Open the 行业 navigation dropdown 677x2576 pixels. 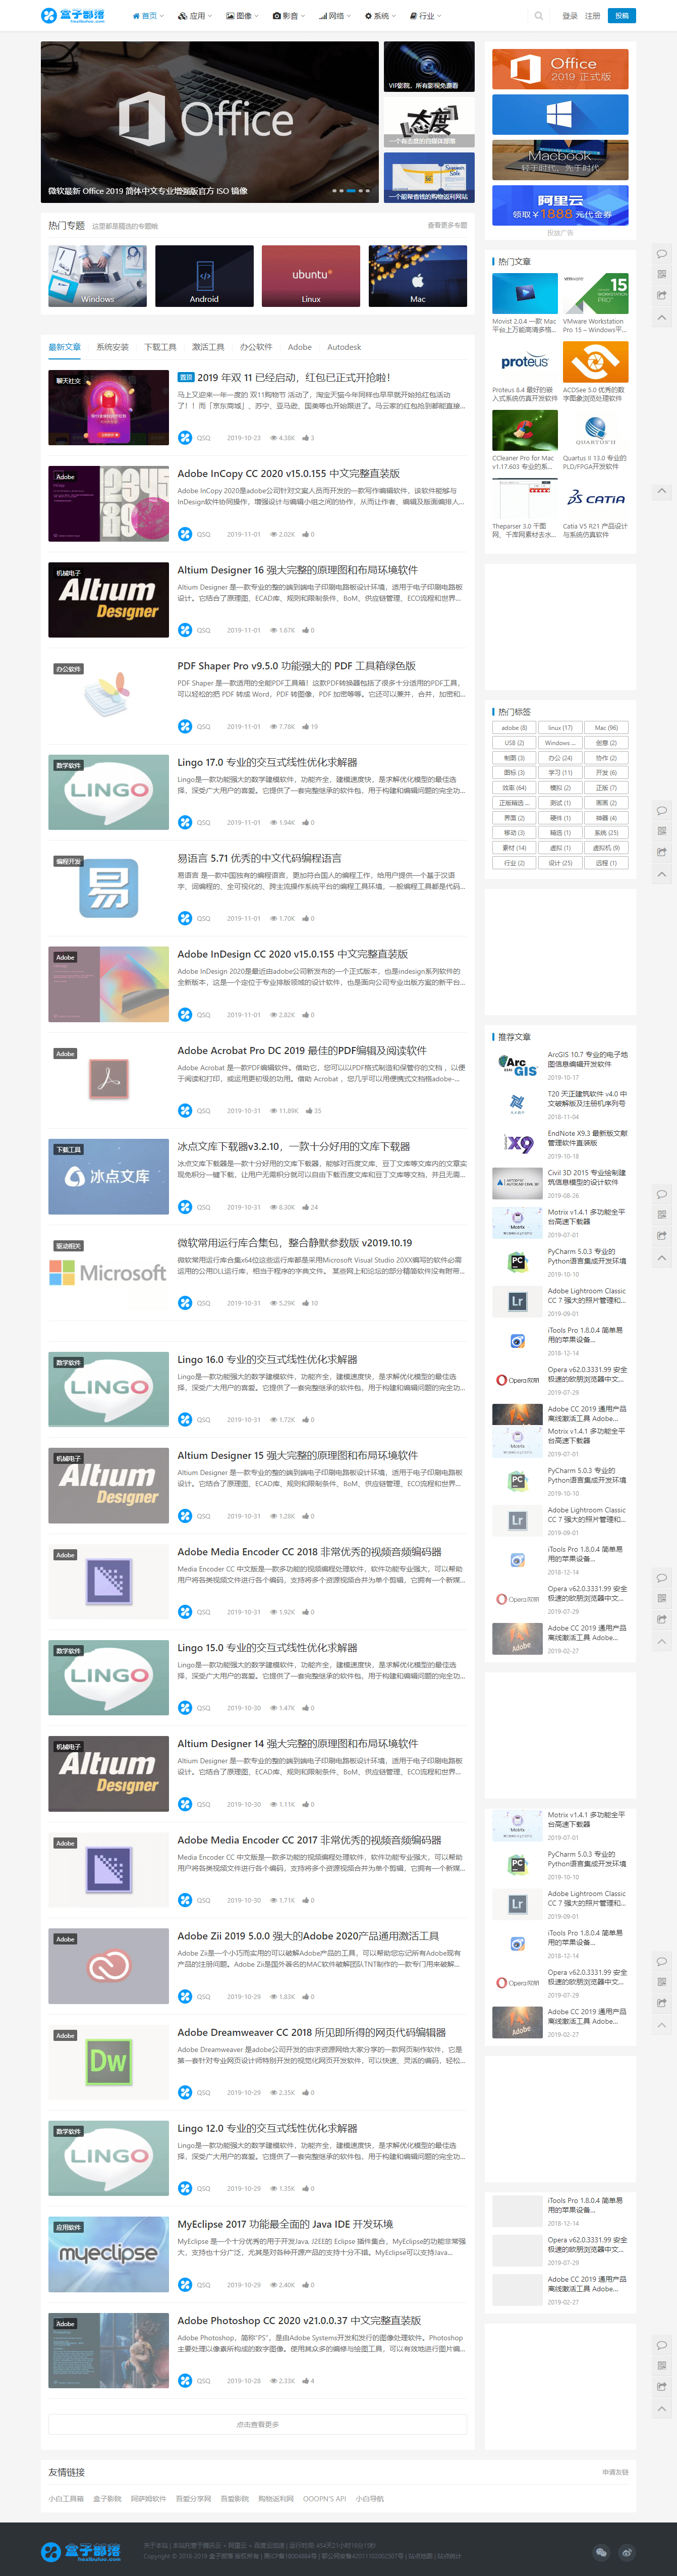[426, 16]
